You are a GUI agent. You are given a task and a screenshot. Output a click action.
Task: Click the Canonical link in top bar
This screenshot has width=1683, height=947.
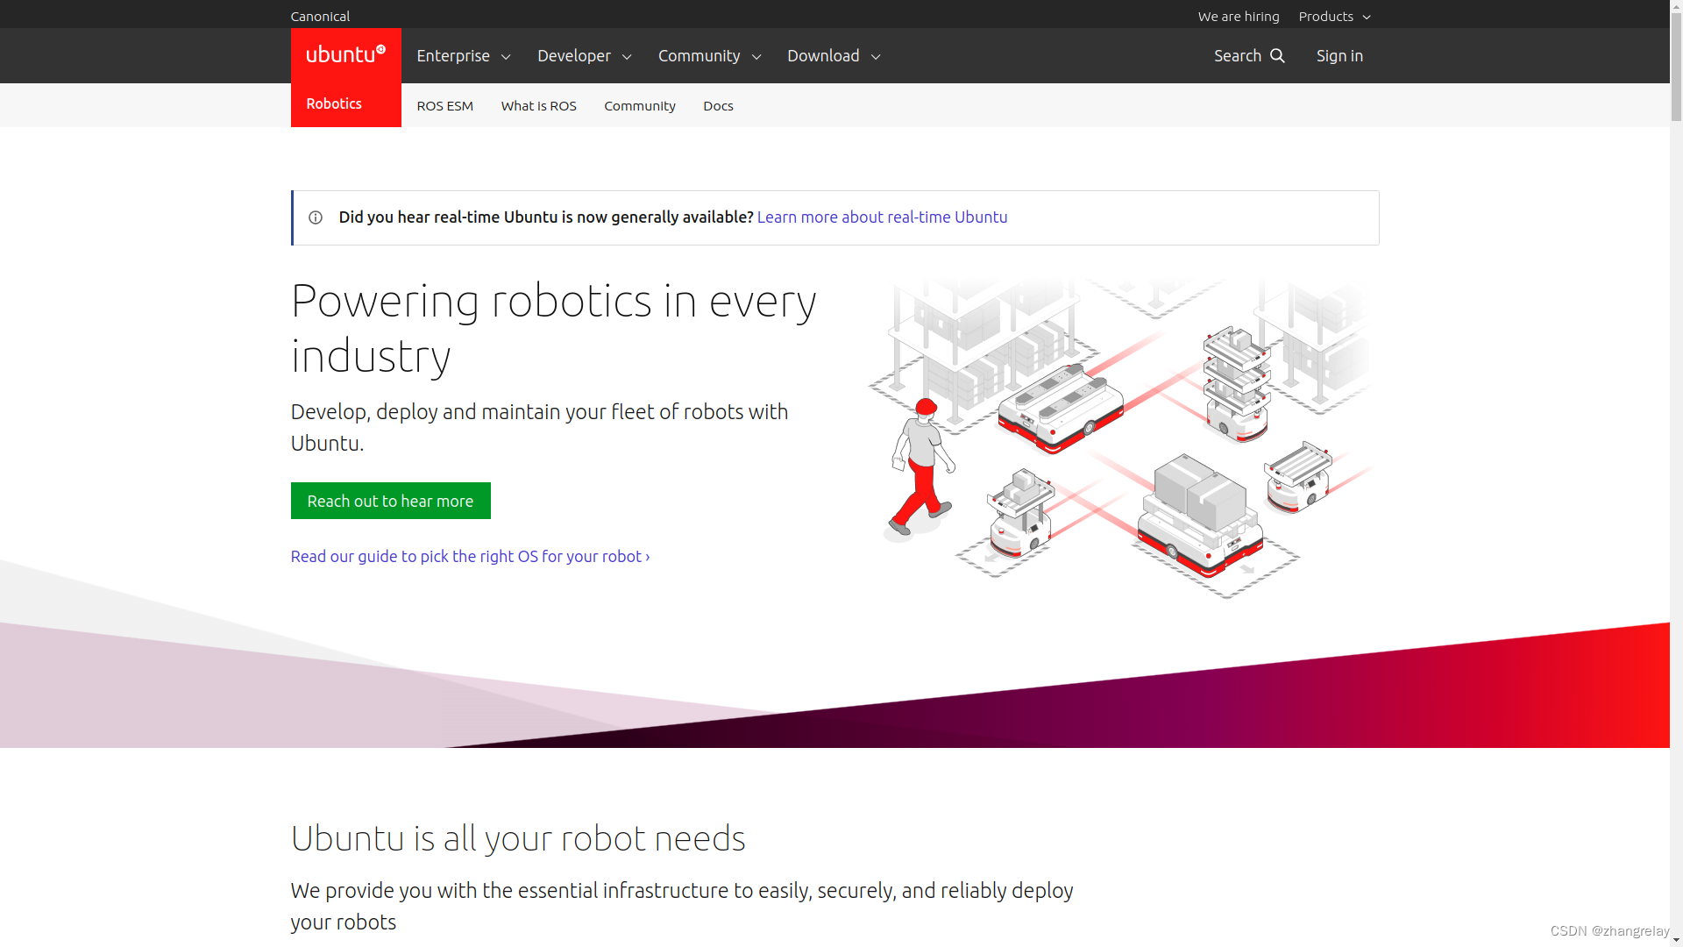click(x=320, y=17)
